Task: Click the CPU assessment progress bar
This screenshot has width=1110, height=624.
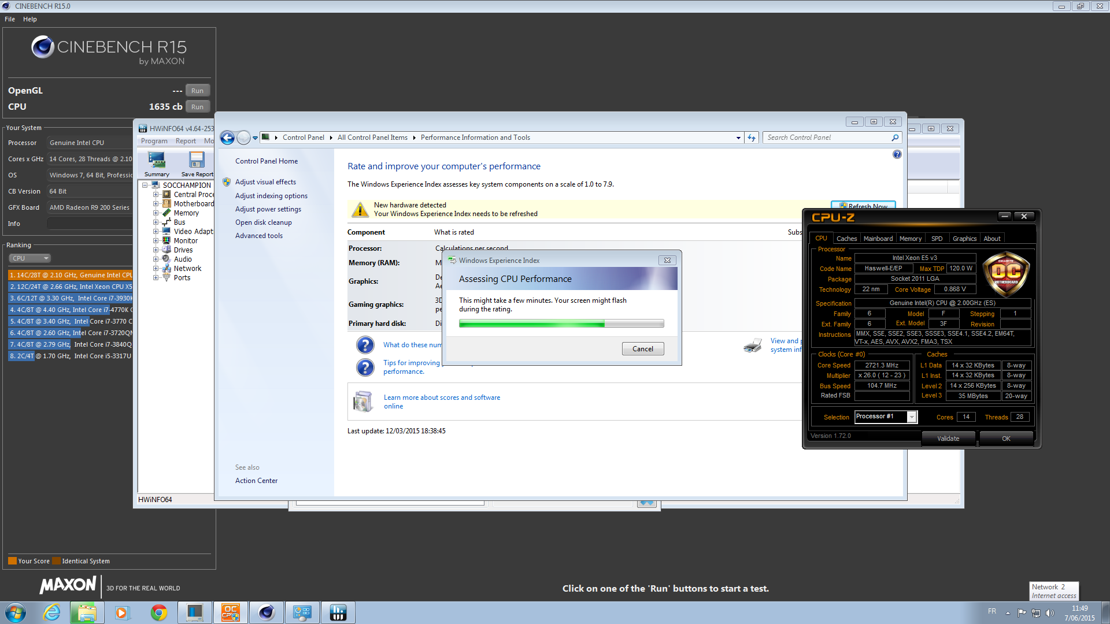Action: coord(561,324)
